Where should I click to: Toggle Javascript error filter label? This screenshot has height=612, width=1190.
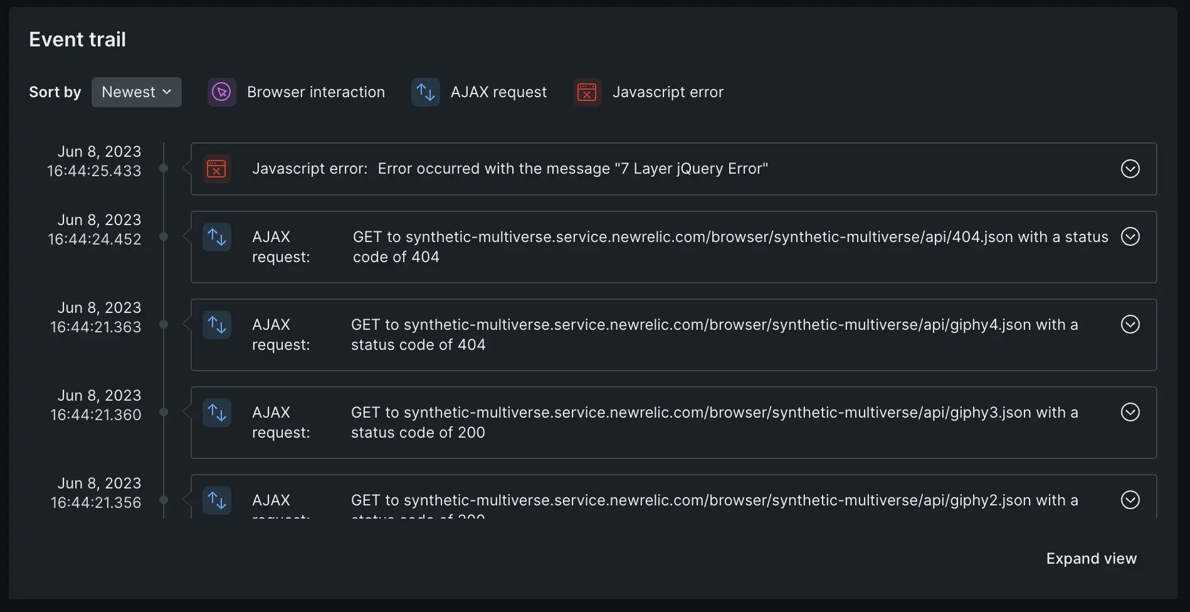click(x=668, y=92)
